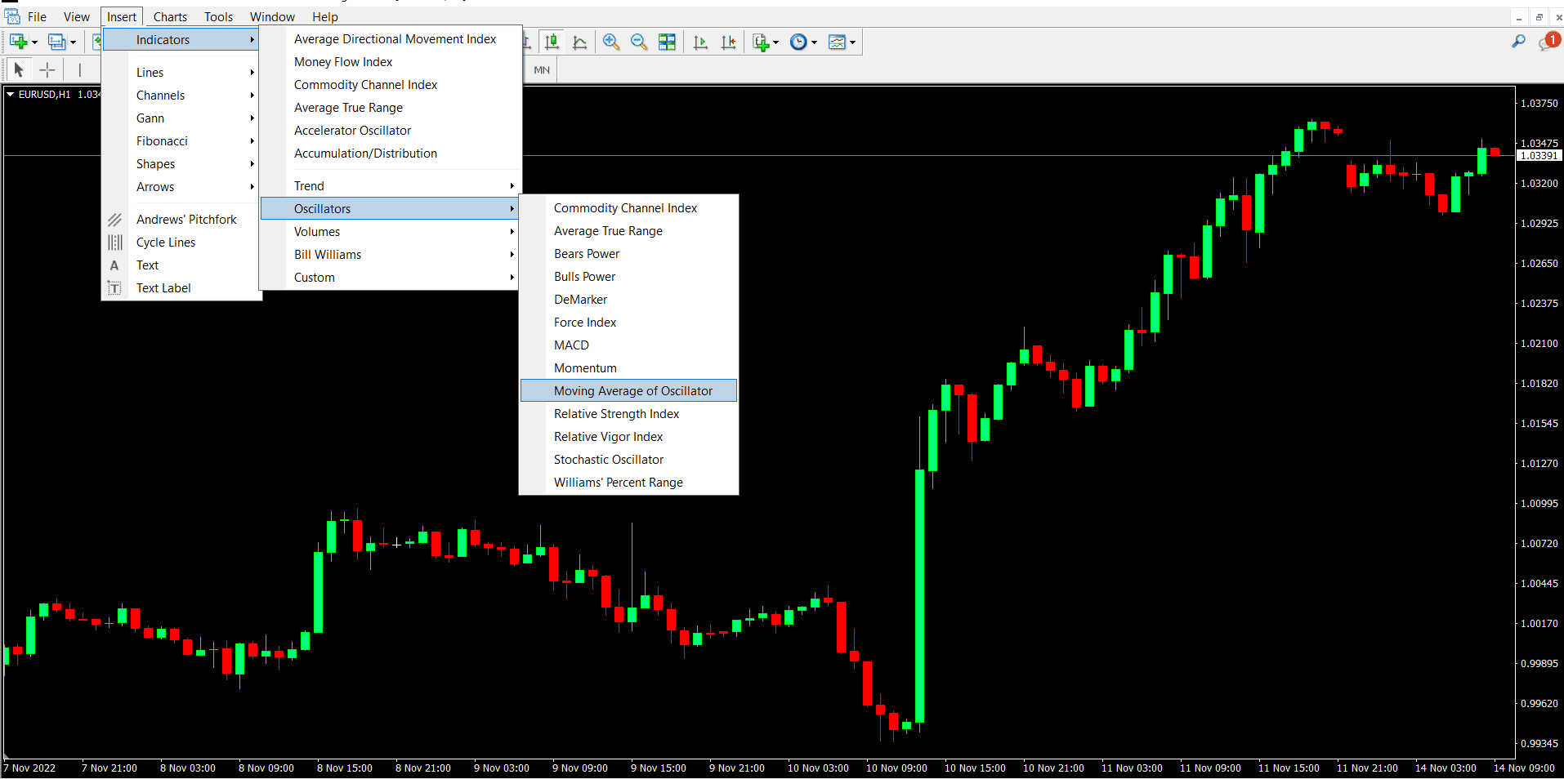Open the search magnifier in top-right
Screen dimensions: 1564x779
(x=1518, y=41)
